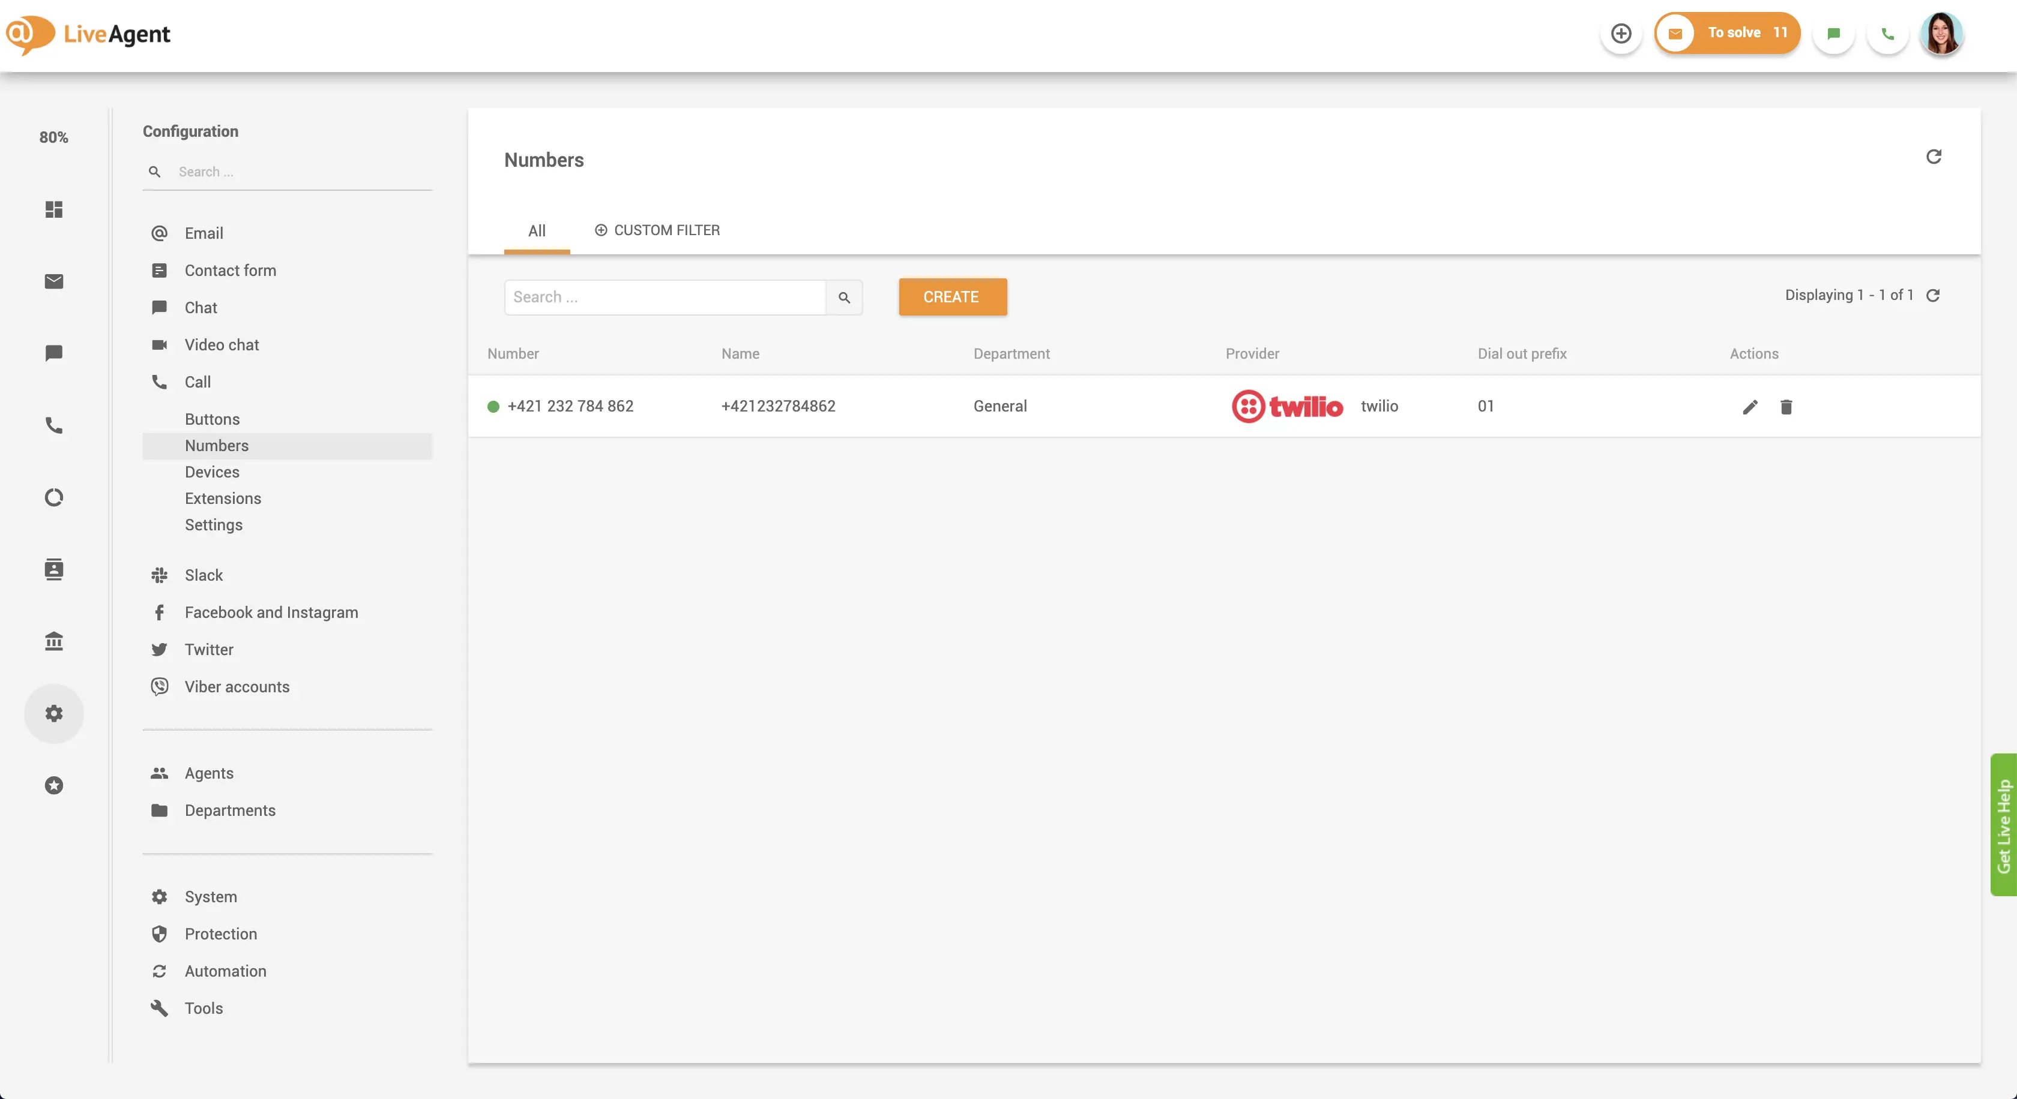The width and height of the screenshot is (2017, 1099).
Task: Select Devices in the Call configuration menu
Action: coord(211,472)
